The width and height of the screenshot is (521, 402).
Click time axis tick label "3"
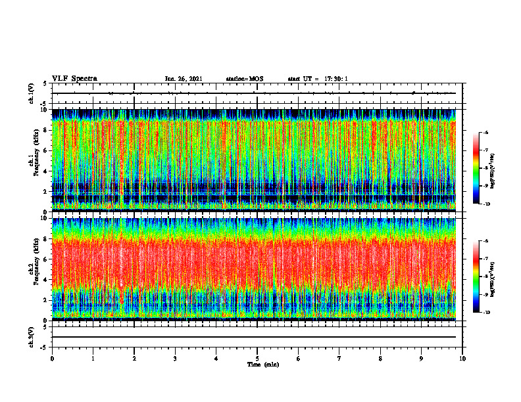[x=175, y=359]
